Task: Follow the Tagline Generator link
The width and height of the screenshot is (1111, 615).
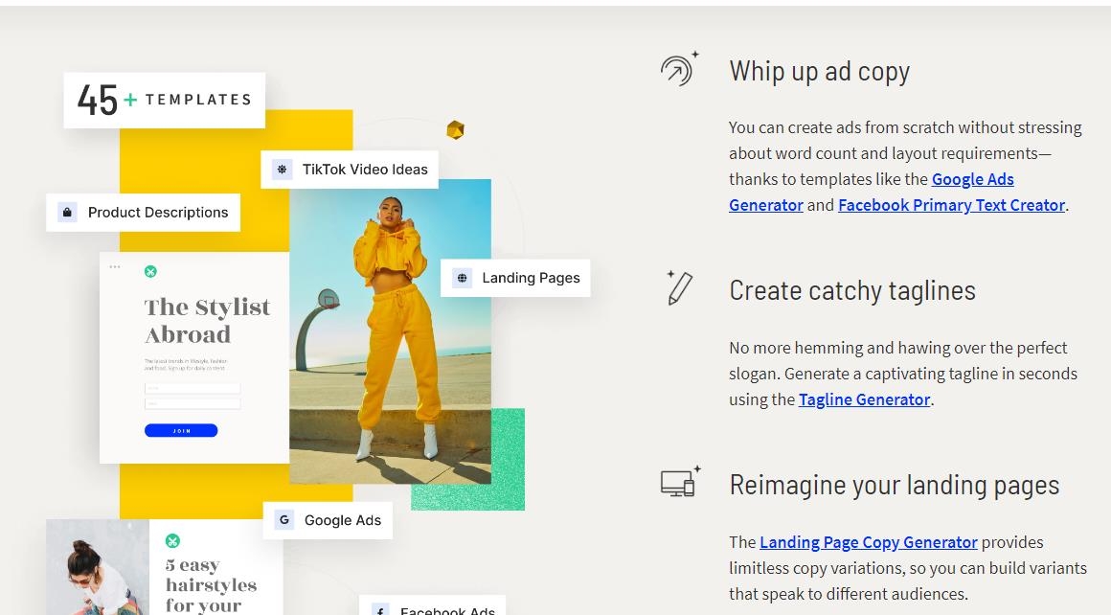Action: 865,399
